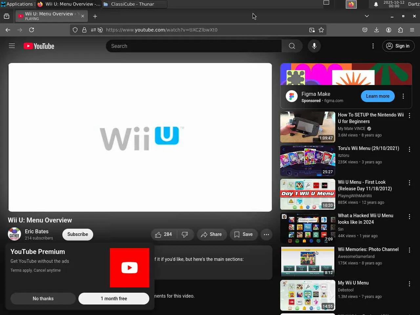
Task: Open more actions below the video
Action: coord(266,234)
